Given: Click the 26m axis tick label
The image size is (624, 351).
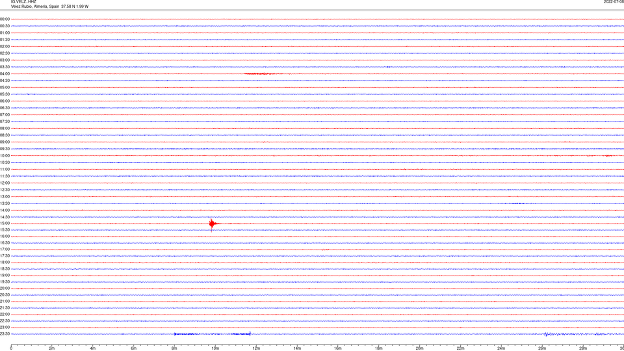Looking at the screenshot, I should click(x=542, y=348).
